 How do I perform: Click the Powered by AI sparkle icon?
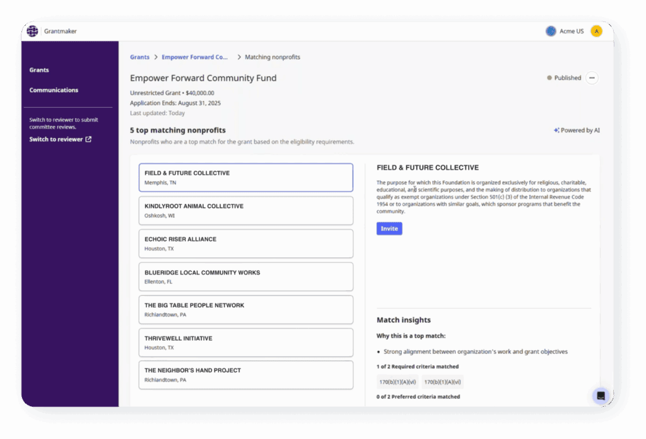pyautogui.click(x=556, y=129)
